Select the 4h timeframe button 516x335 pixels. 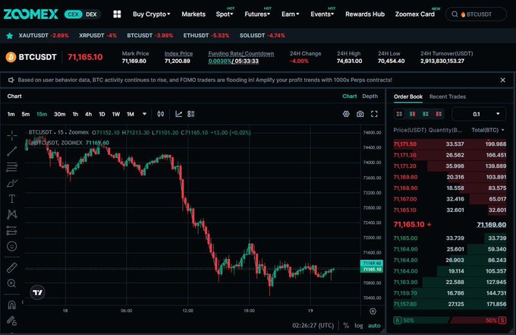pyautogui.click(x=88, y=114)
